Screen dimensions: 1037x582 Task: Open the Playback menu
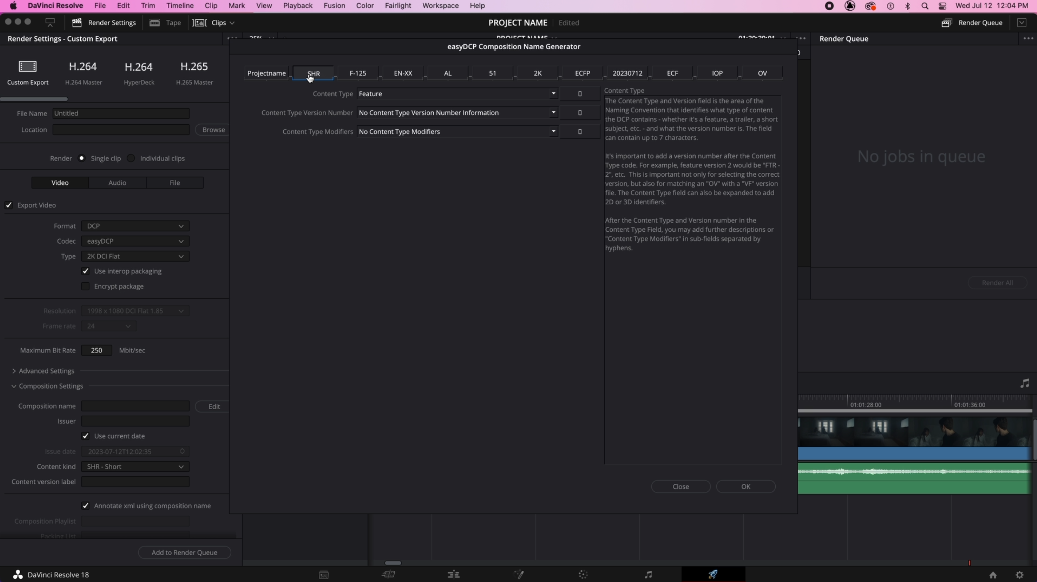[297, 5]
